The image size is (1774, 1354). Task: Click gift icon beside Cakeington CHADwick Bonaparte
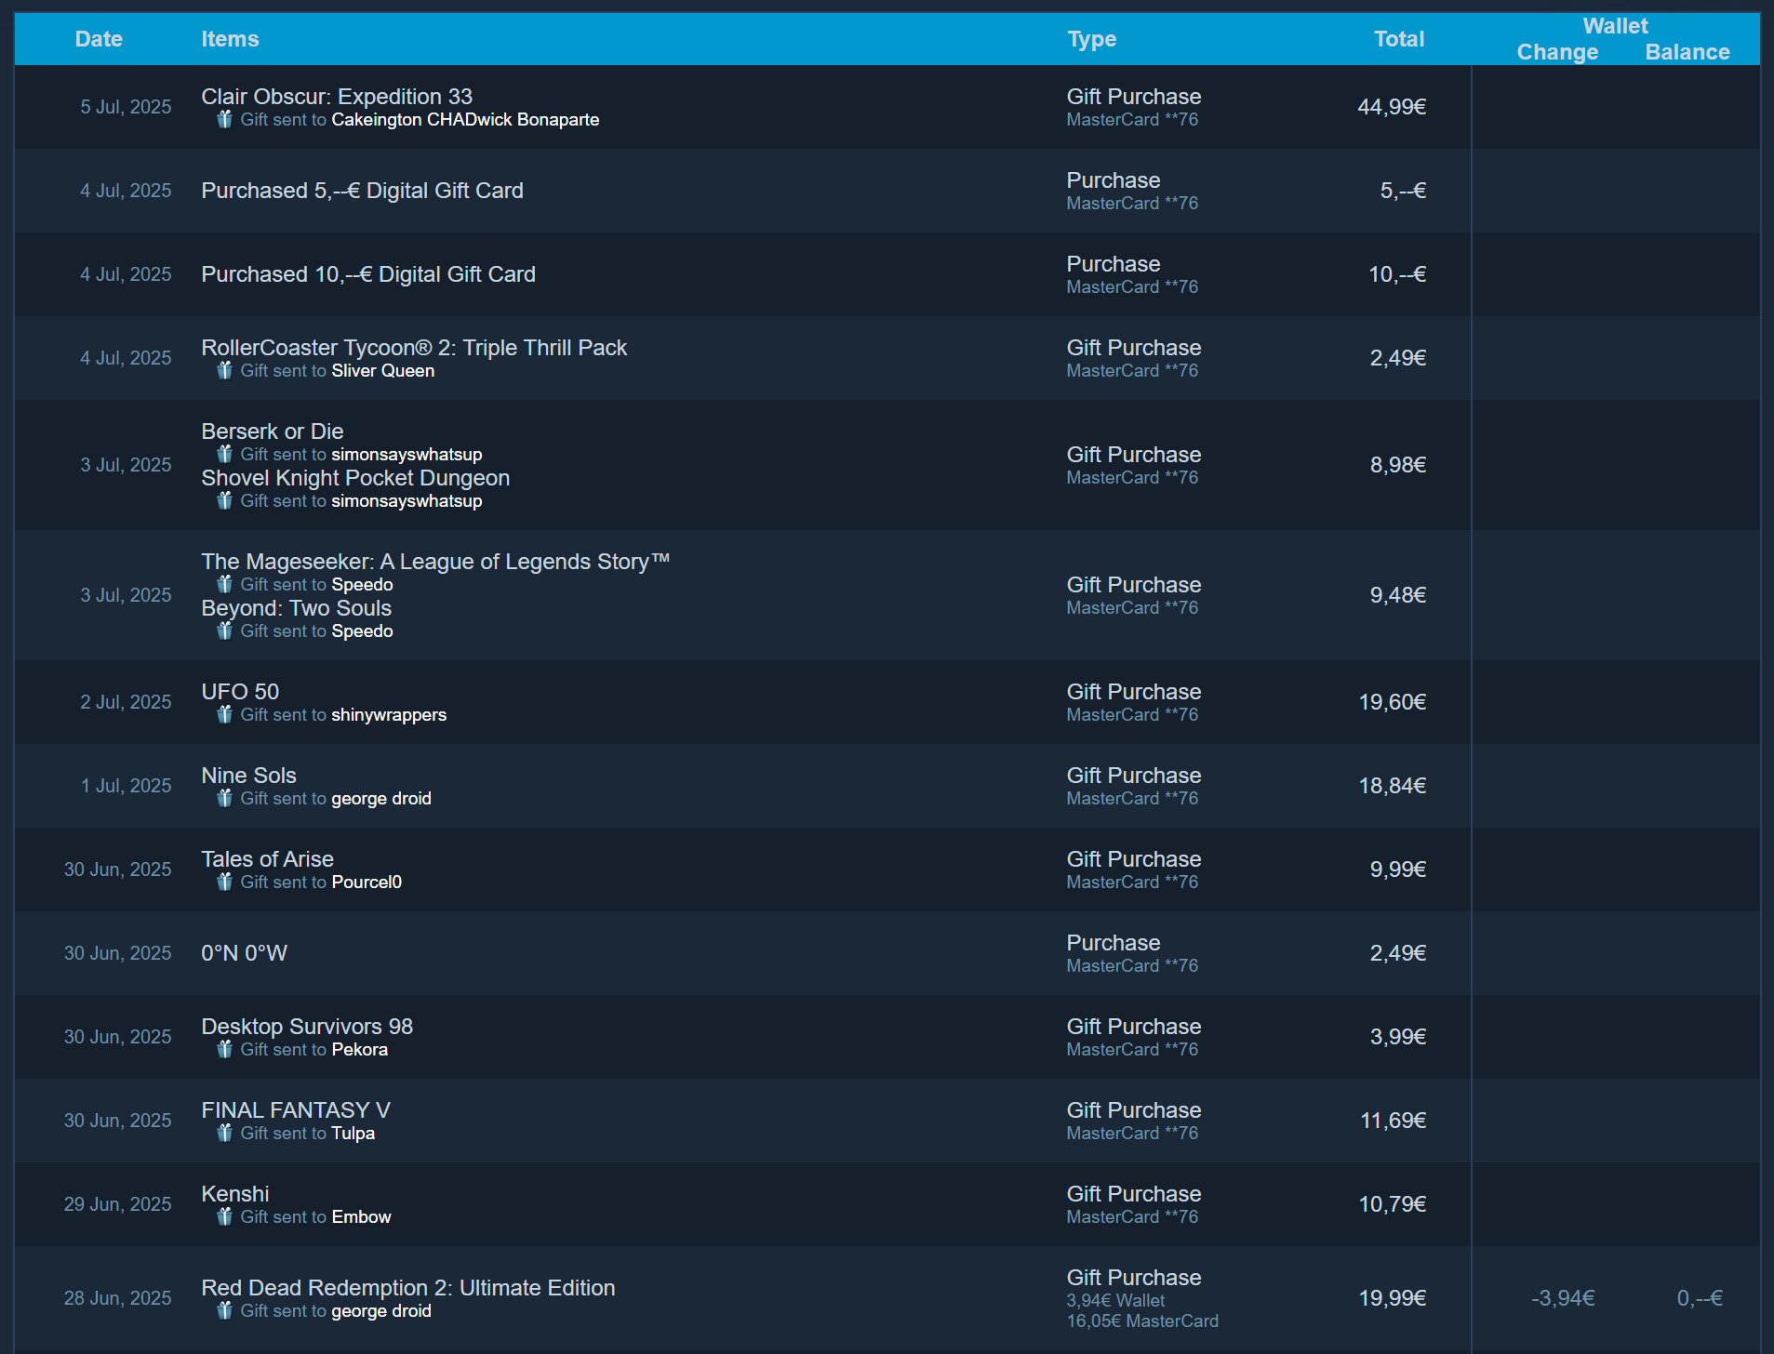(224, 119)
